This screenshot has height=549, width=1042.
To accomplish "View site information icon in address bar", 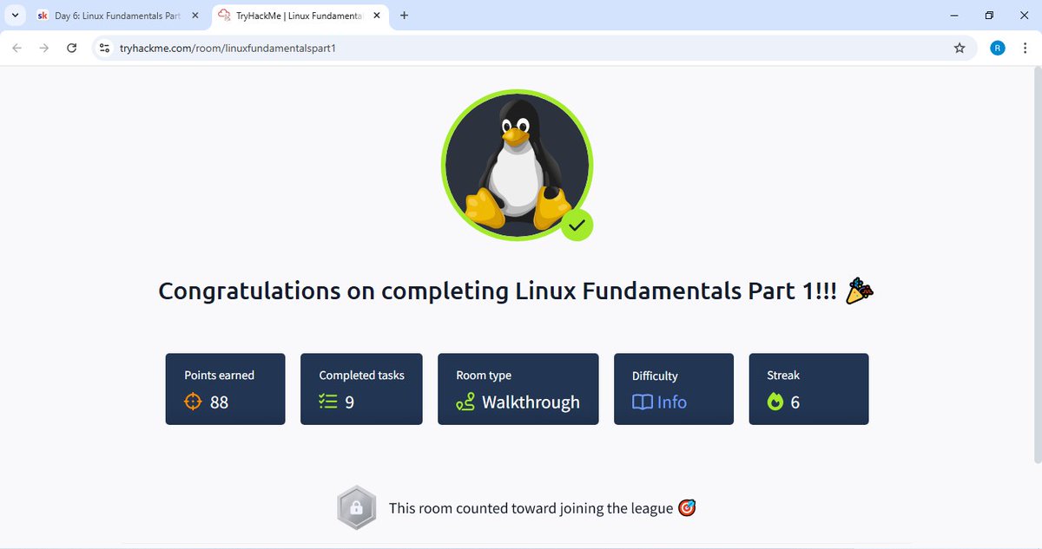I will coord(105,48).
